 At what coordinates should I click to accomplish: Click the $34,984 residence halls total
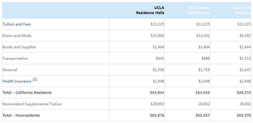click(157, 93)
